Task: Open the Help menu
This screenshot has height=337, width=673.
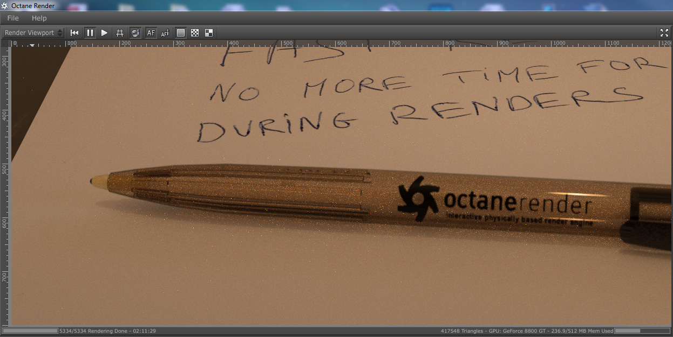Action: (x=39, y=18)
